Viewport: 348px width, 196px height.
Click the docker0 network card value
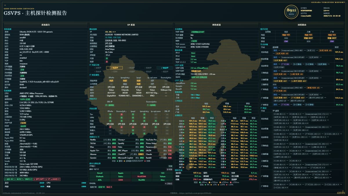pyautogui.click(x=23, y=87)
